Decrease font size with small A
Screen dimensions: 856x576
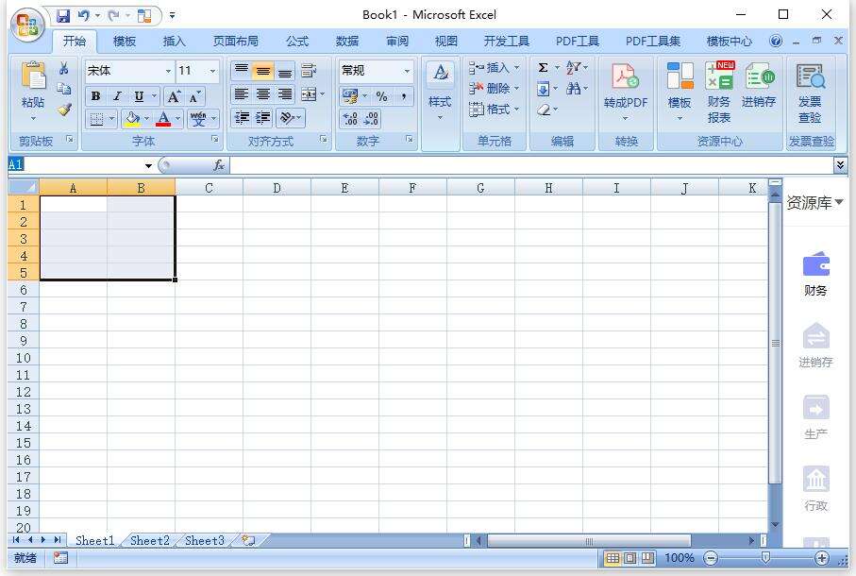coord(194,96)
